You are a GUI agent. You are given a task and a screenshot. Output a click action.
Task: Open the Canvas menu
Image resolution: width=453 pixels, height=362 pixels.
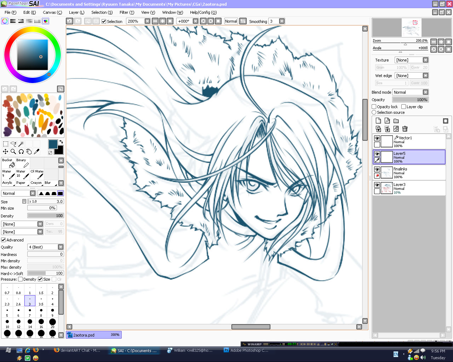[x=52, y=12]
